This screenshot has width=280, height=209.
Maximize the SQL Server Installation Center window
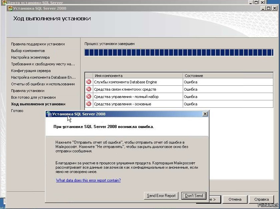[x=256, y=2]
